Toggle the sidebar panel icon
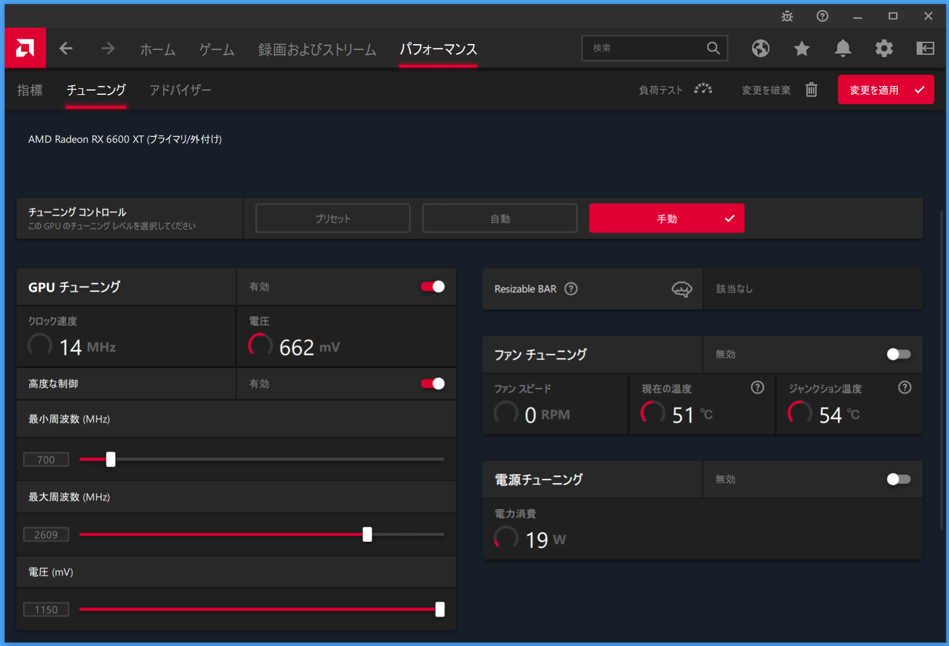949x646 pixels. [x=925, y=48]
